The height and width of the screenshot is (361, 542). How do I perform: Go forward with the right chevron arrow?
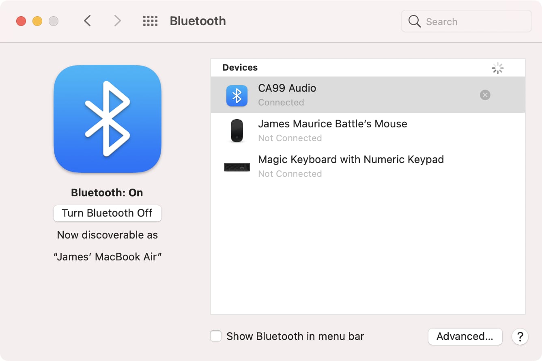pos(117,21)
